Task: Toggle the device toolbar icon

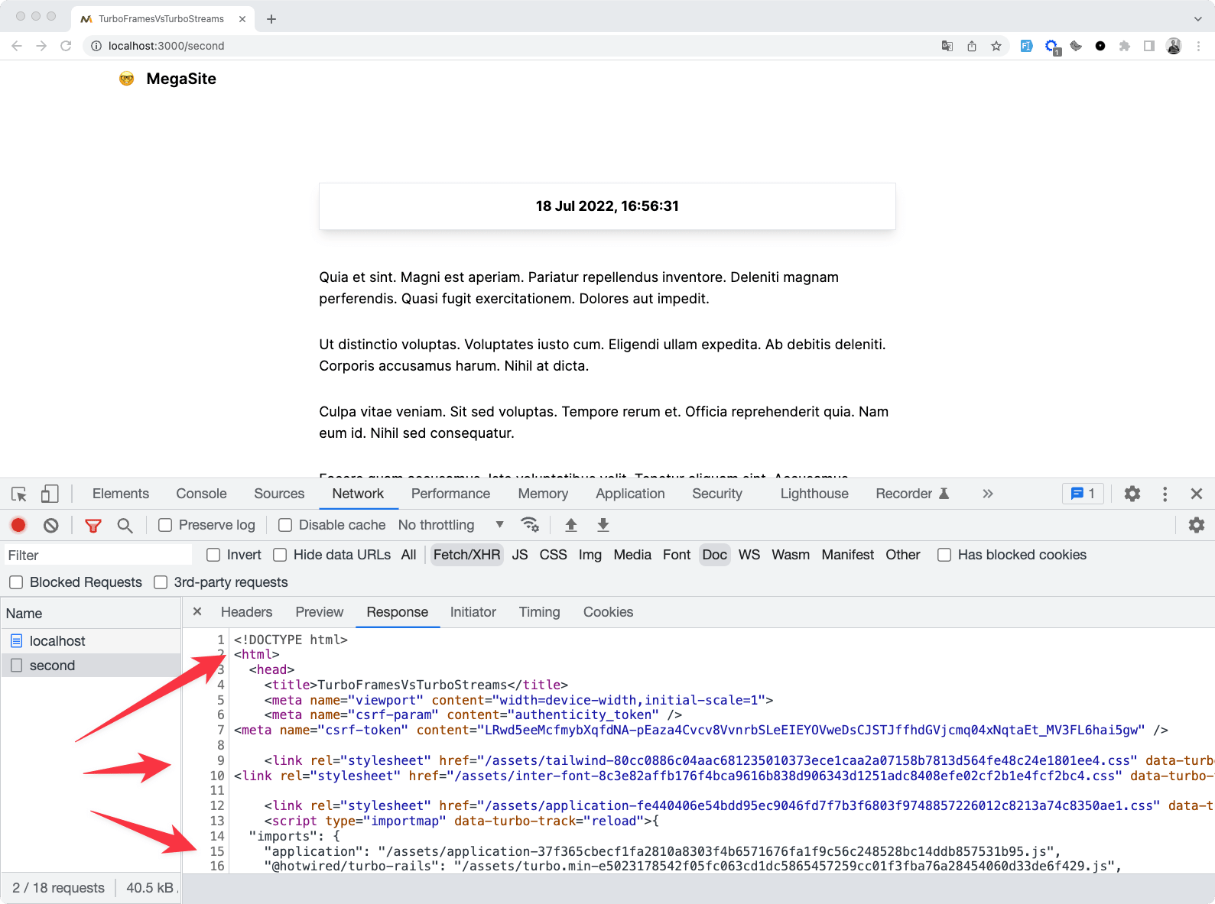Action: coord(50,494)
